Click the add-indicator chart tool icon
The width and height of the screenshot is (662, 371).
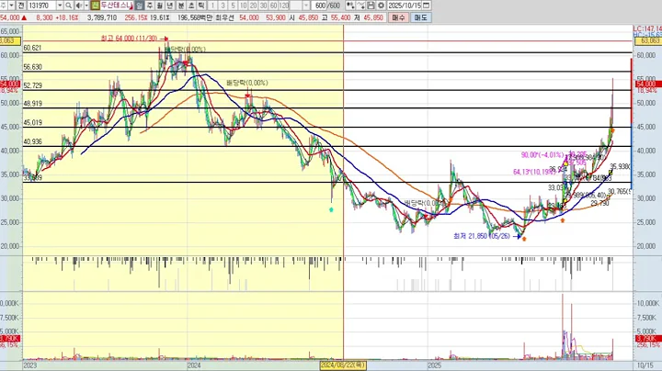coord(350,6)
